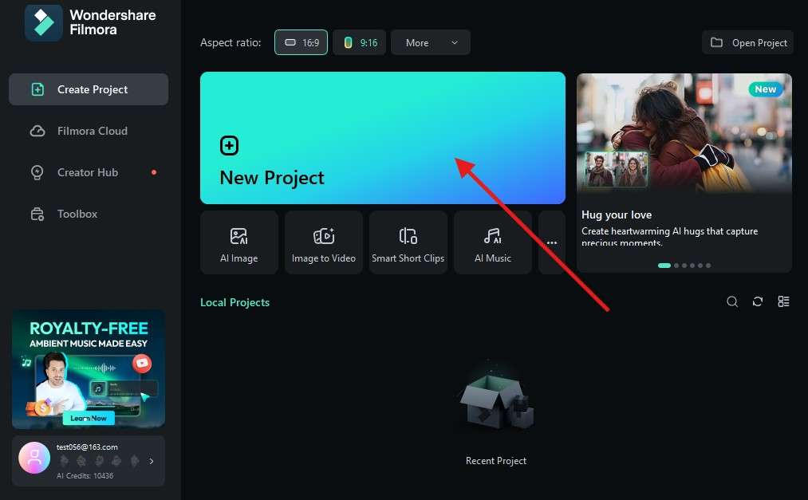Select the last carousel indicator dot
The image size is (808, 500).
click(x=708, y=266)
